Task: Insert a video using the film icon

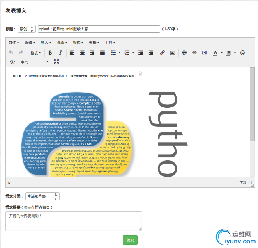Action: (x=204, y=53)
